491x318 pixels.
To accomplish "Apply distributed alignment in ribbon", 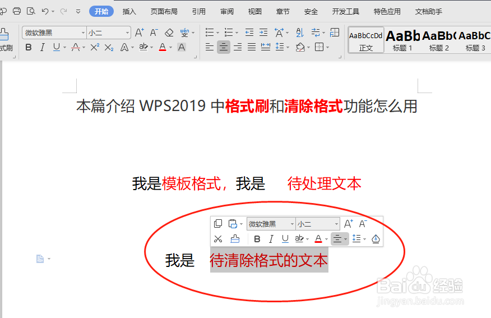I will tap(266, 47).
